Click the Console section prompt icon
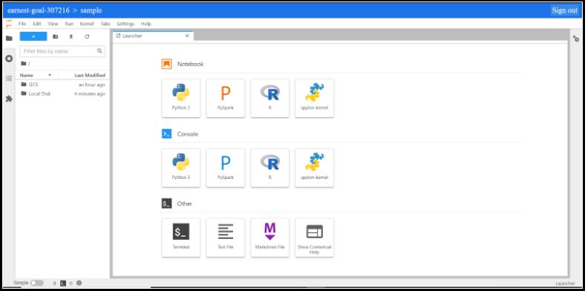 click(x=166, y=134)
